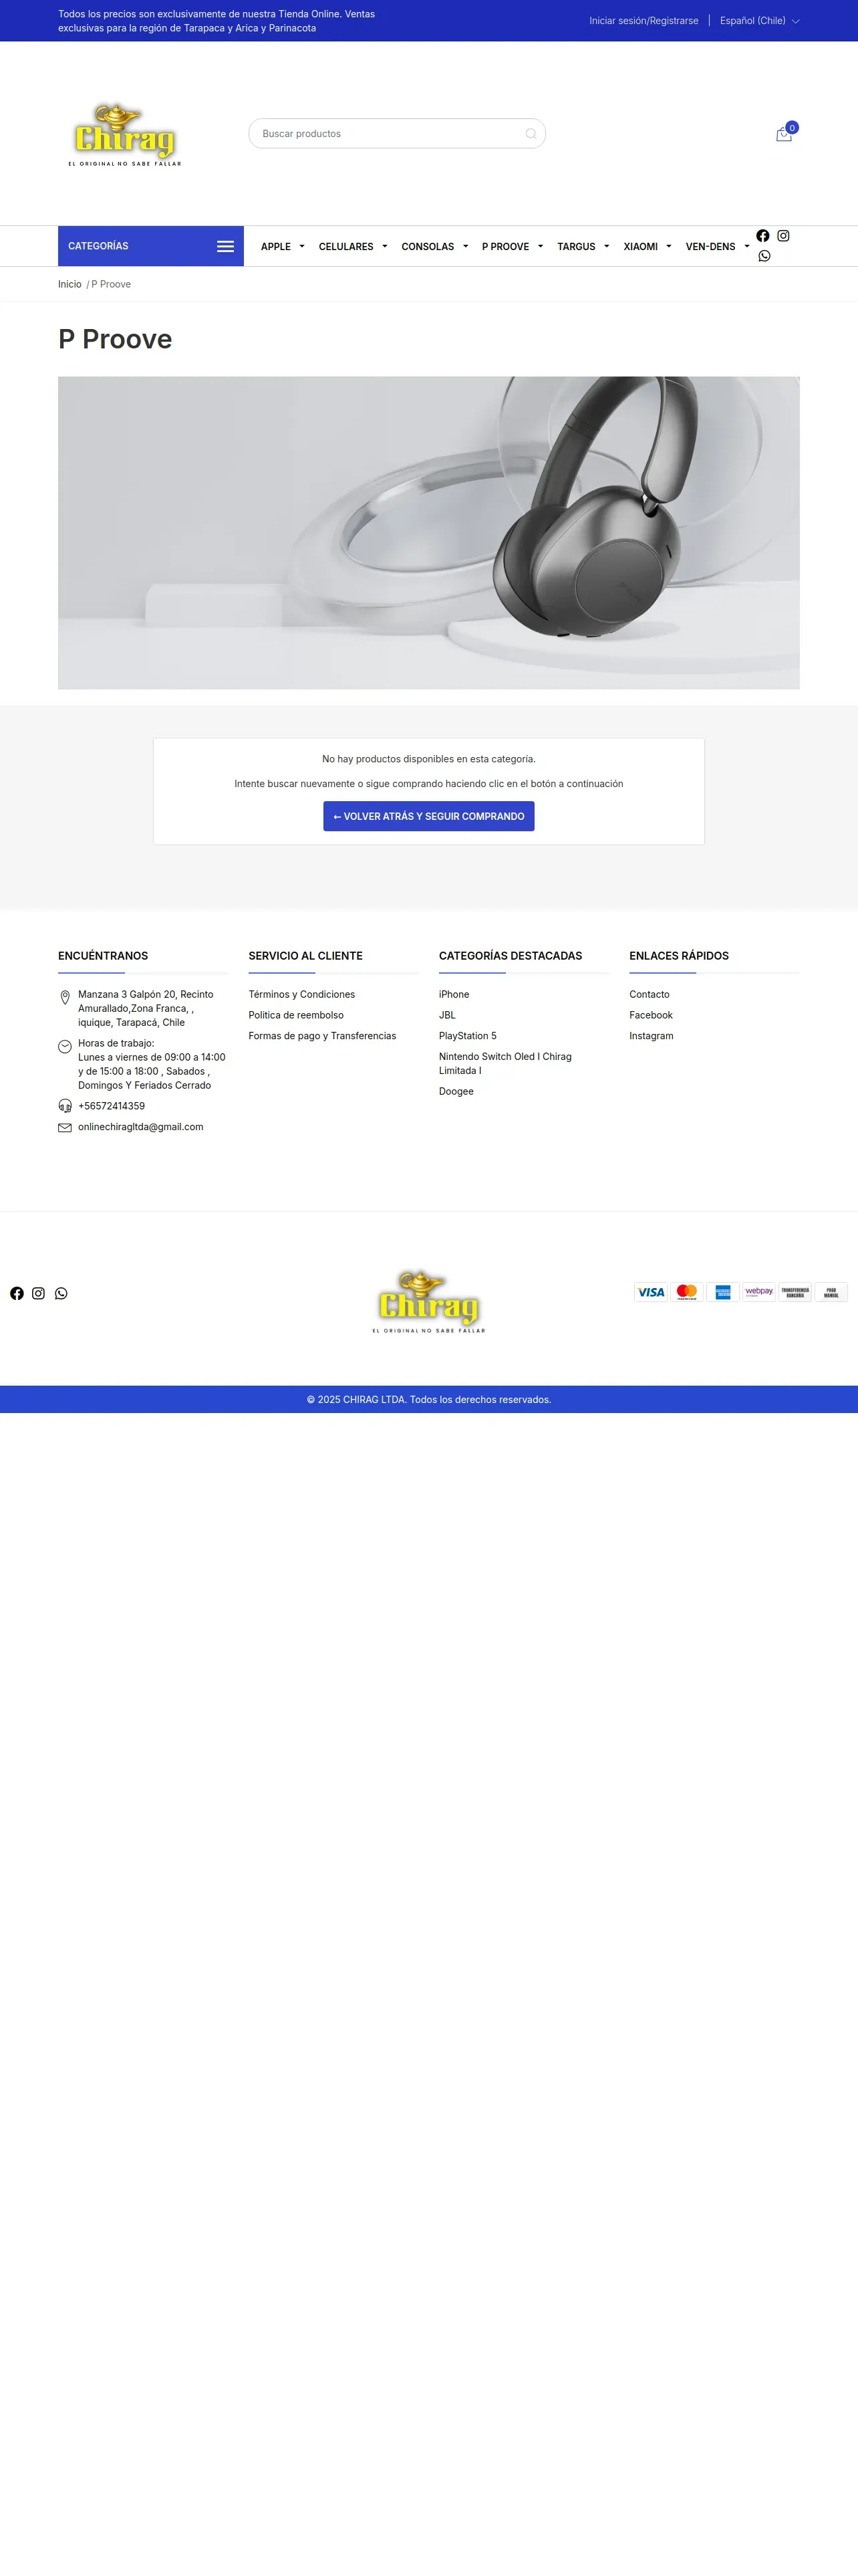Open PlayStation 5 category link
This screenshot has width=858, height=2576.
pos(468,1036)
